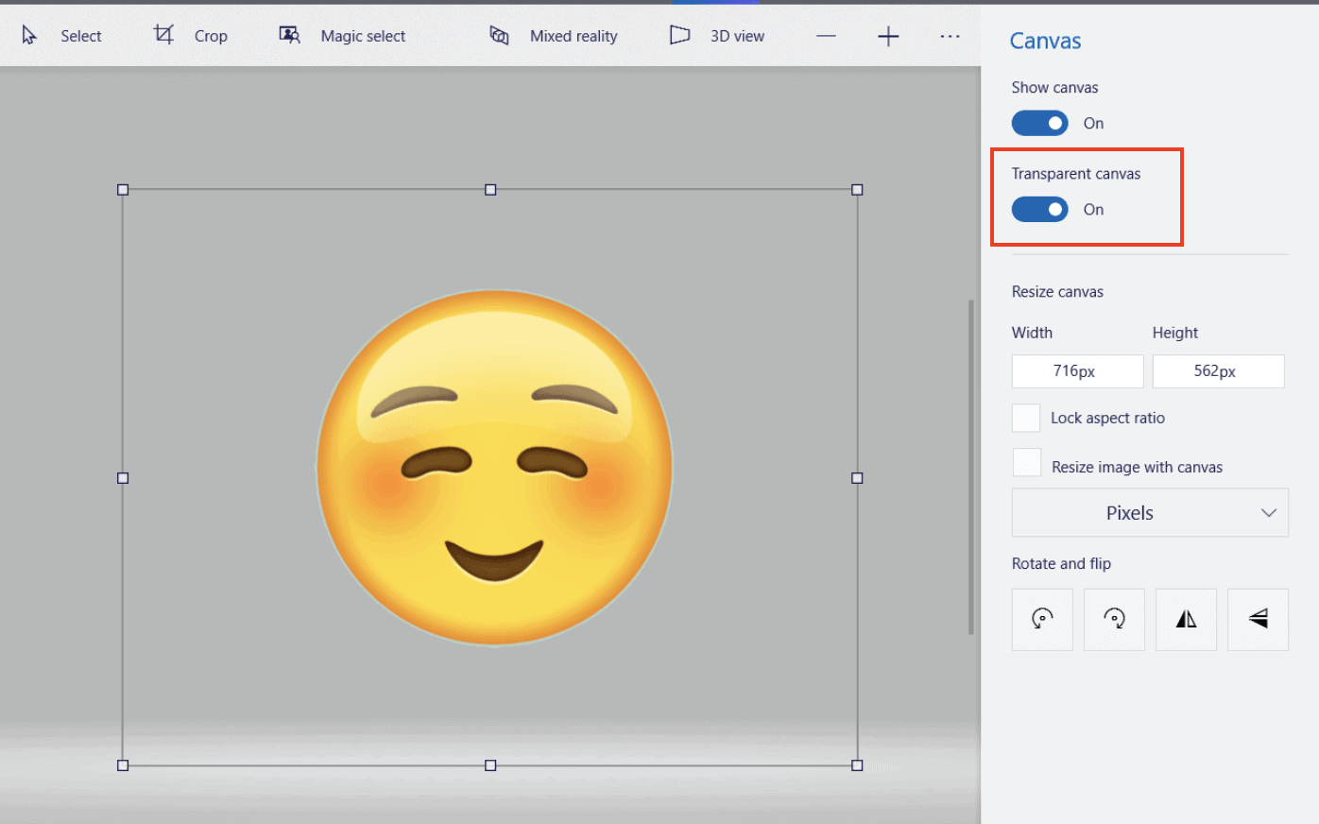1319x824 pixels.
Task: Switch to 3D view icon
Action: (679, 35)
